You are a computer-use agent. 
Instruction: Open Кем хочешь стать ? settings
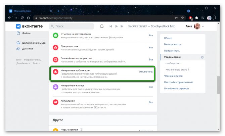point(177,70)
